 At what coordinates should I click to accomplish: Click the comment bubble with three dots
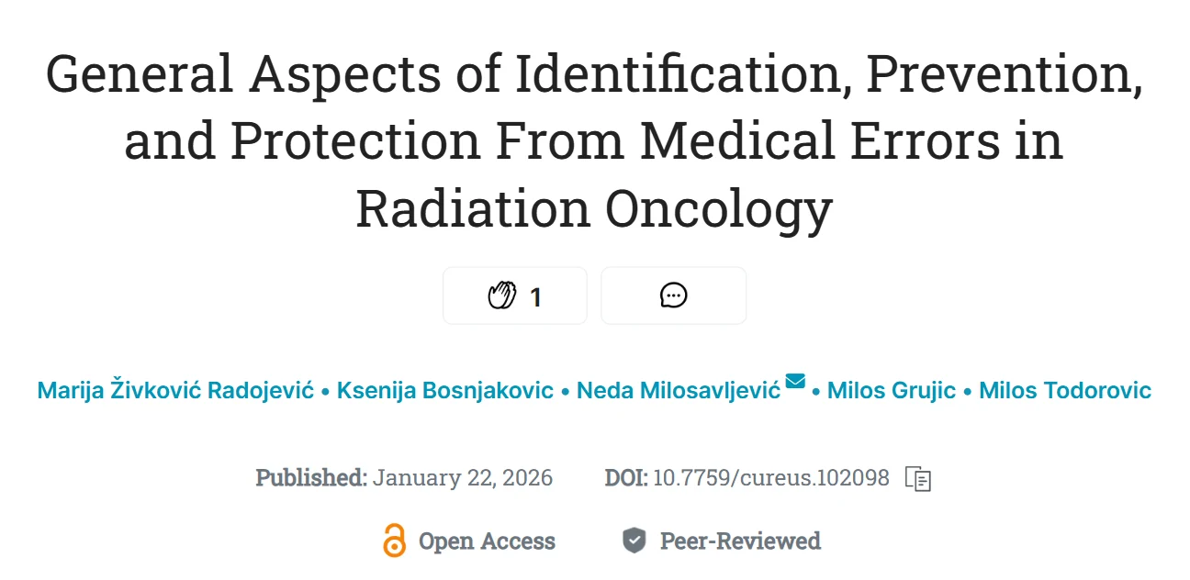(x=673, y=295)
